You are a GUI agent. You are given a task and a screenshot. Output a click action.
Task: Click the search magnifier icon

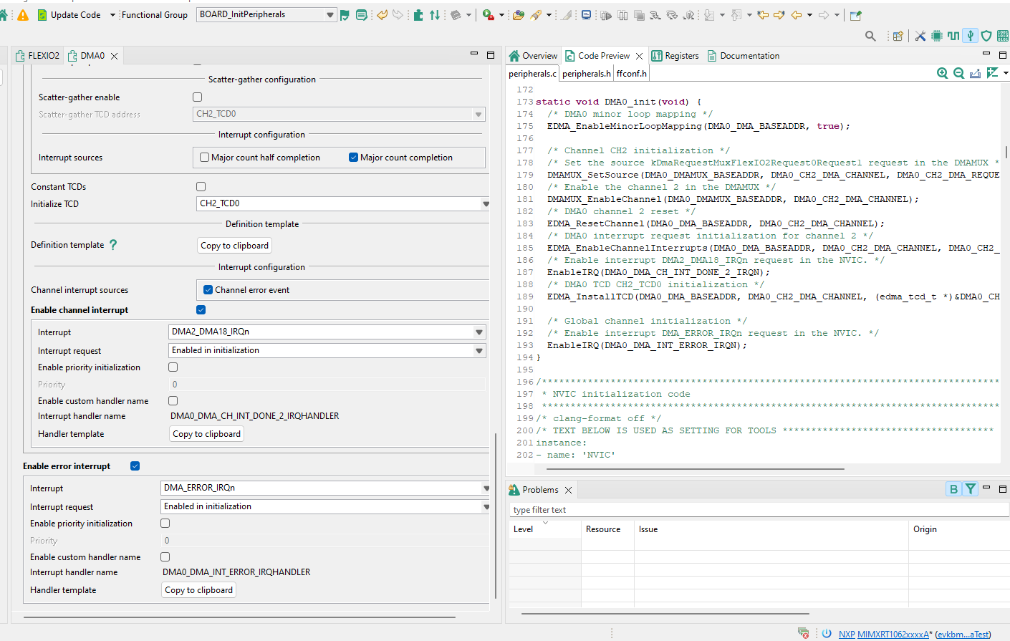point(870,36)
